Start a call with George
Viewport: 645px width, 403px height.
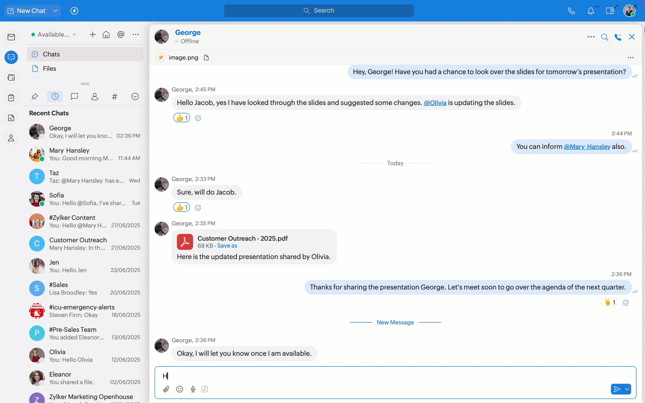coord(618,37)
